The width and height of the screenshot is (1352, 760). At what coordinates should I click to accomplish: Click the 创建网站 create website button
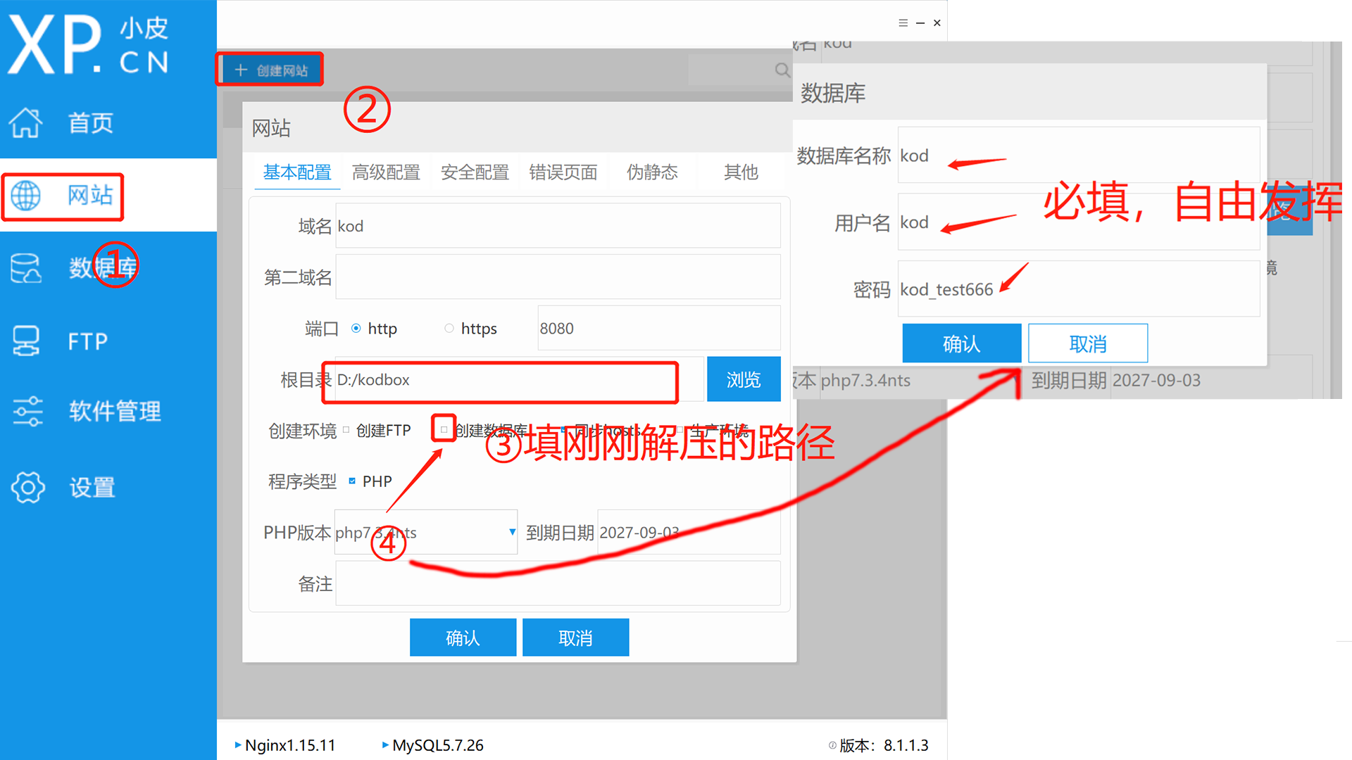[270, 70]
